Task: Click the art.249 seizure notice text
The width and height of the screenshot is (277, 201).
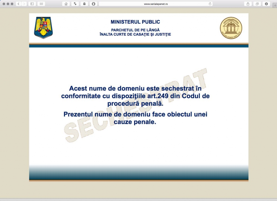Action: [x=135, y=96]
